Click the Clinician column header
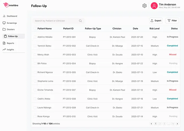 click(x=117, y=28)
